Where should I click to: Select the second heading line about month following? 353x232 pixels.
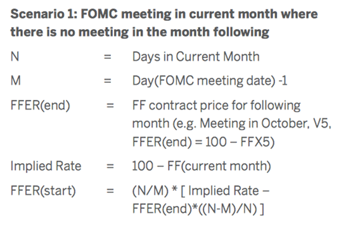click(x=140, y=32)
